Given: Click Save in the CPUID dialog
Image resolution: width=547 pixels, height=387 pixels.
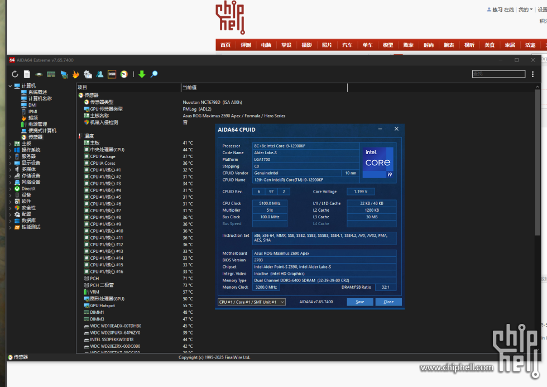Looking at the screenshot, I should click(x=359, y=302).
